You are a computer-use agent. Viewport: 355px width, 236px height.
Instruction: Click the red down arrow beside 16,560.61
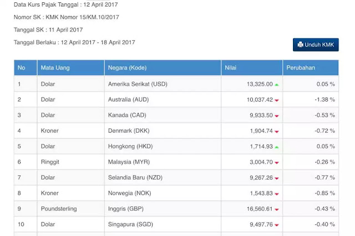click(x=277, y=209)
